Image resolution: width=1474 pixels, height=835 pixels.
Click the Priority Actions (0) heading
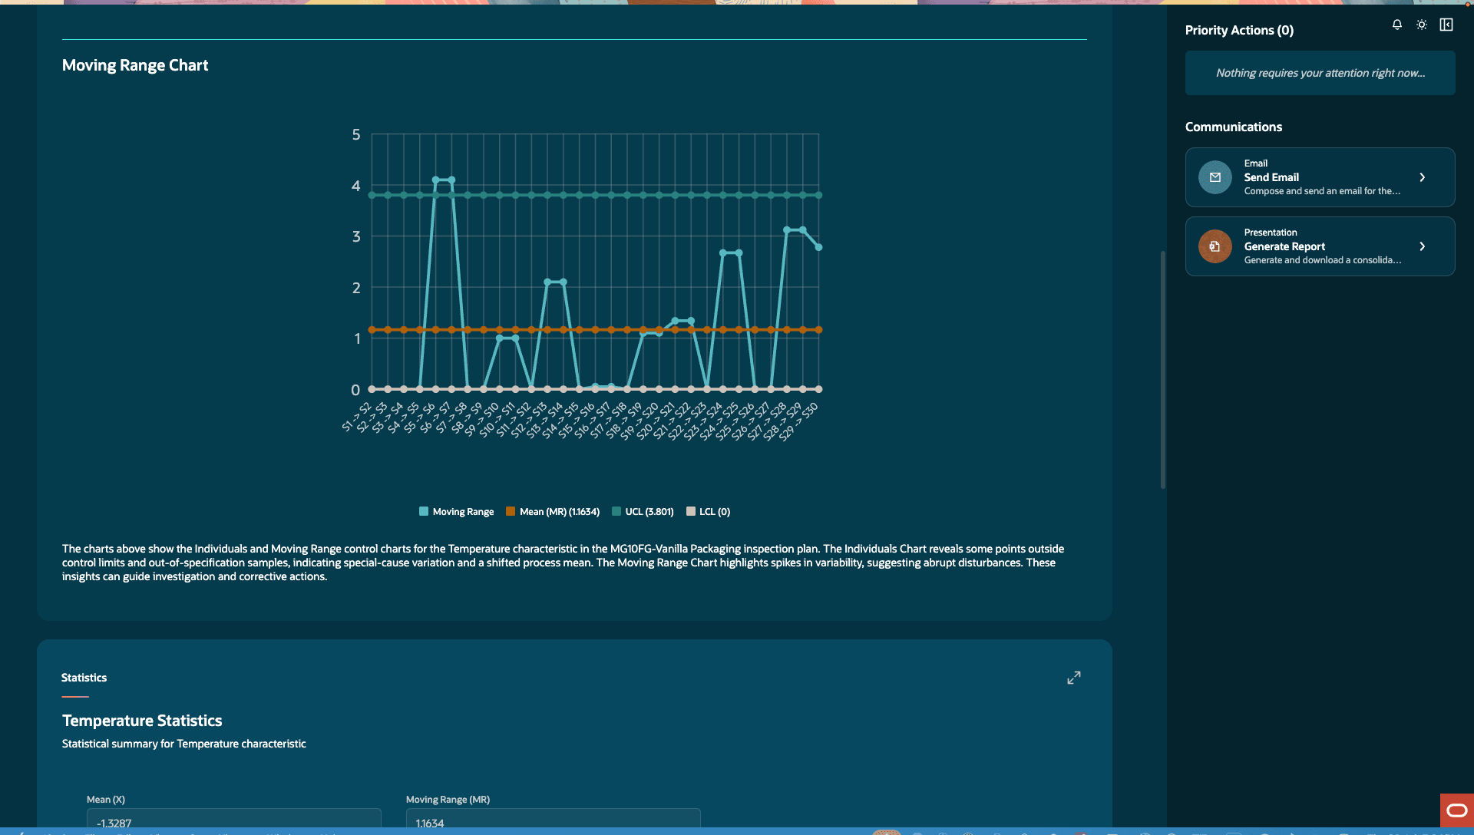point(1239,30)
